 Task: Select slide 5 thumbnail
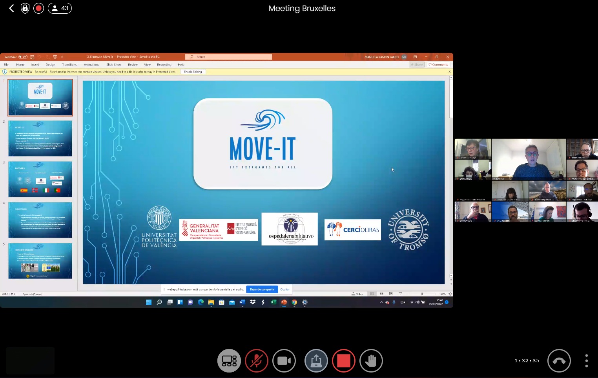(x=40, y=261)
